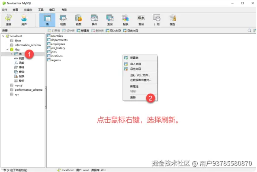The image size is (257, 172).
Task: Collapse the localhost connection node
Action: point(3,36)
